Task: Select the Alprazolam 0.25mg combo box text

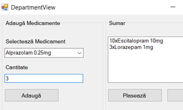Action: coord(28,53)
